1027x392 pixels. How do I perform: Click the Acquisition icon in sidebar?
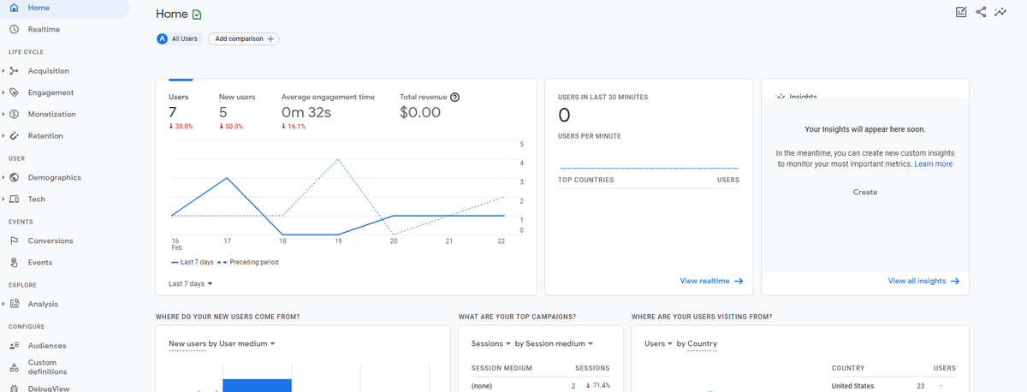pyautogui.click(x=14, y=71)
